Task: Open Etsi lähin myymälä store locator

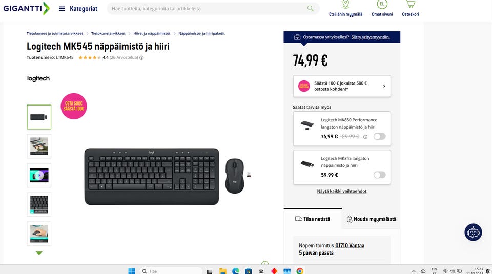Action: tap(345, 9)
